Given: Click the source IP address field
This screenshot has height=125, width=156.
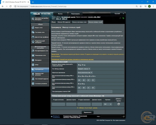Looking at the screenshot, I should [58, 104].
